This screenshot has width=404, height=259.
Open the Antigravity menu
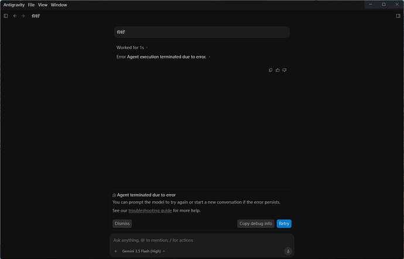(x=14, y=5)
